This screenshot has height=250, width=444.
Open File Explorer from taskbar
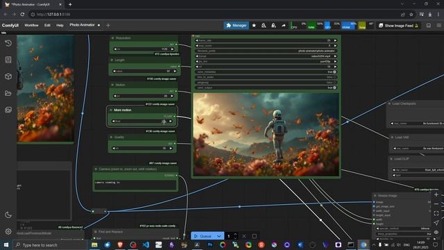click(x=94, y=244)
